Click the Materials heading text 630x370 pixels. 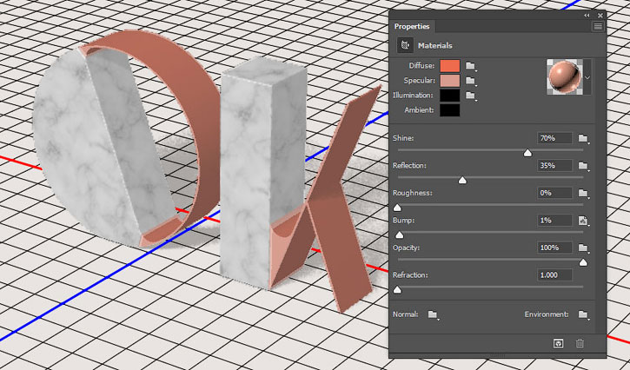(435, 46)
